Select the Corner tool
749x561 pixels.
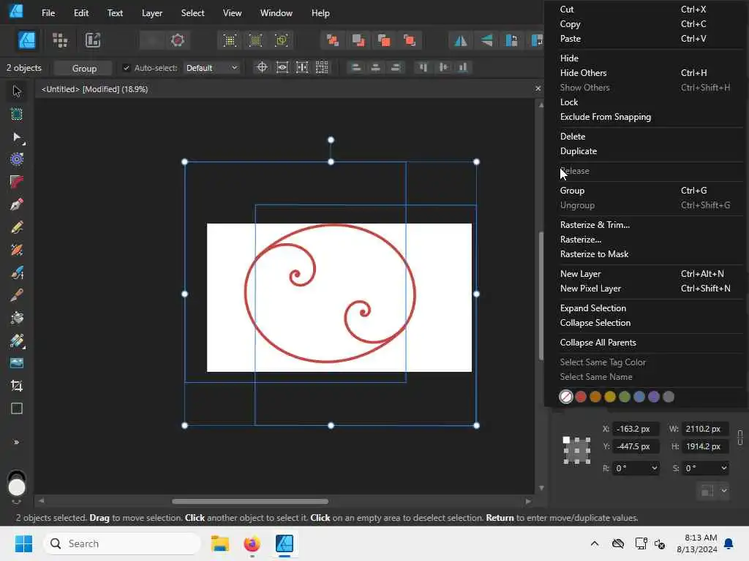pos(17,182)
